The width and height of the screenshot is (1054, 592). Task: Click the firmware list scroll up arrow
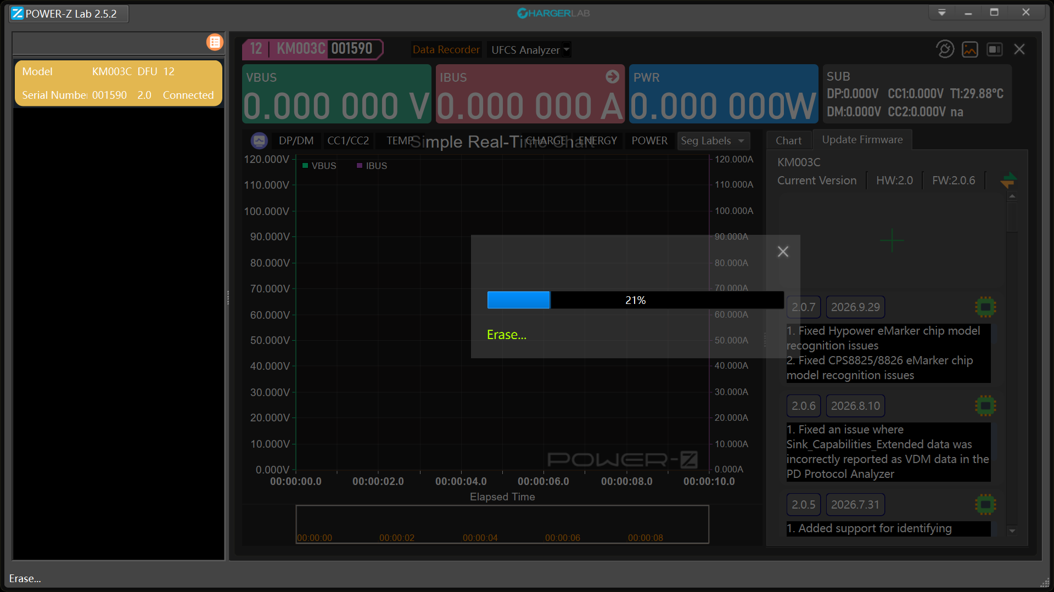pyautogui.click(x=1012, y=196)
